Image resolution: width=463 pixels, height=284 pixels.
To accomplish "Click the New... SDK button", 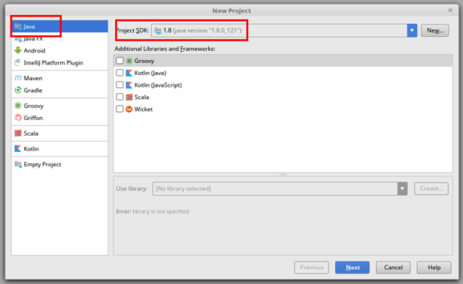I will pyautogui.click(x=435, y=30).
